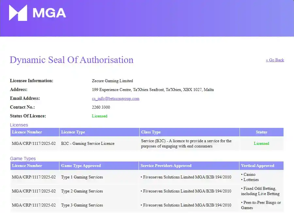Select the Zecure Gaming Limited licensee name
294x213 pixels.
click(x=112, y=81)
